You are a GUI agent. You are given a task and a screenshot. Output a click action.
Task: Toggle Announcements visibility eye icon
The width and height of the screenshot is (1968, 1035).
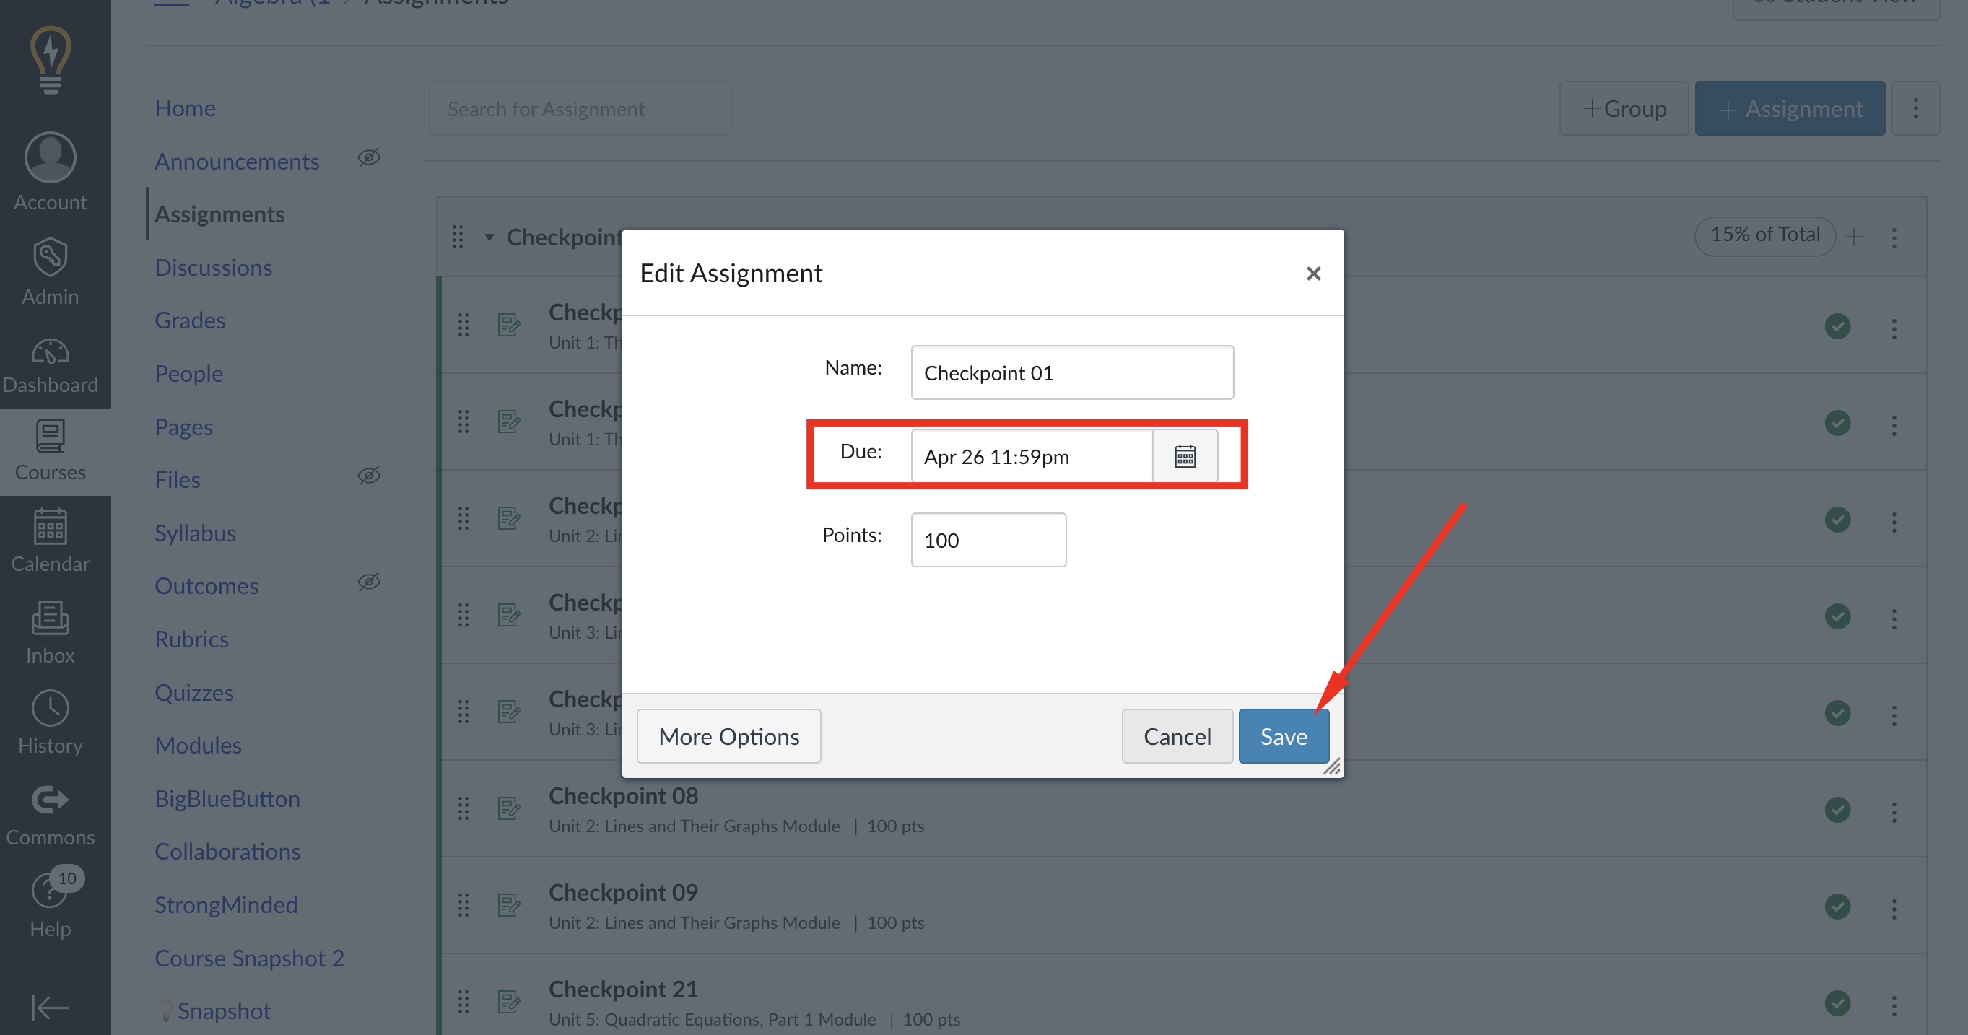[x=370, y=157]
